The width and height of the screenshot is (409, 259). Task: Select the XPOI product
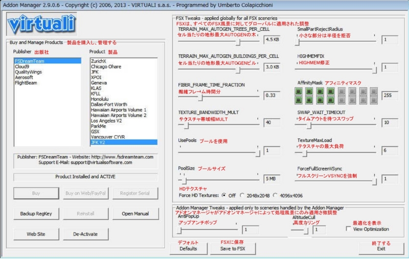coord(124,77)
